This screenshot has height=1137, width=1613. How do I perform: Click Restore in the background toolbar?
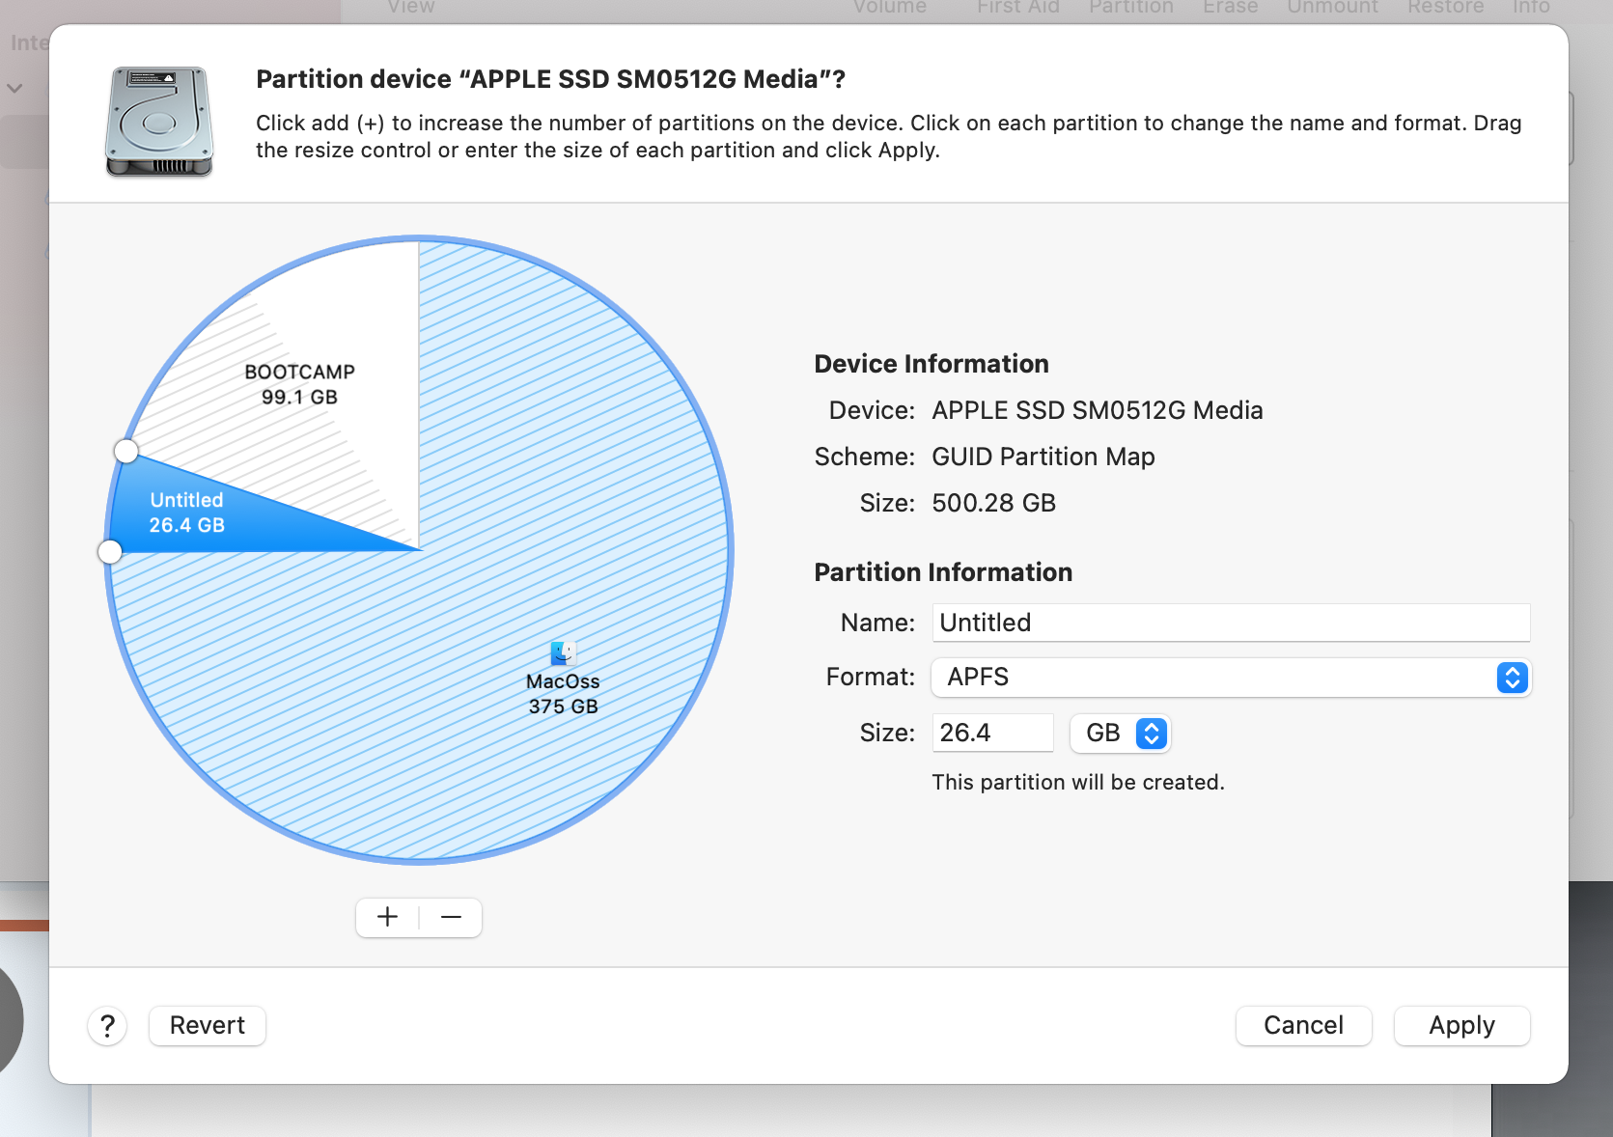coord(1445,8)
